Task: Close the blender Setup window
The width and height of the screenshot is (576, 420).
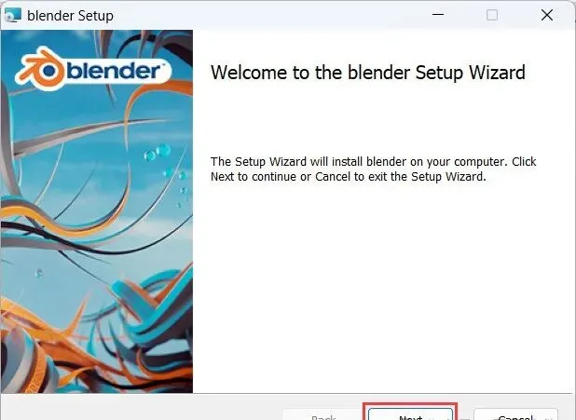Action: 547,15
